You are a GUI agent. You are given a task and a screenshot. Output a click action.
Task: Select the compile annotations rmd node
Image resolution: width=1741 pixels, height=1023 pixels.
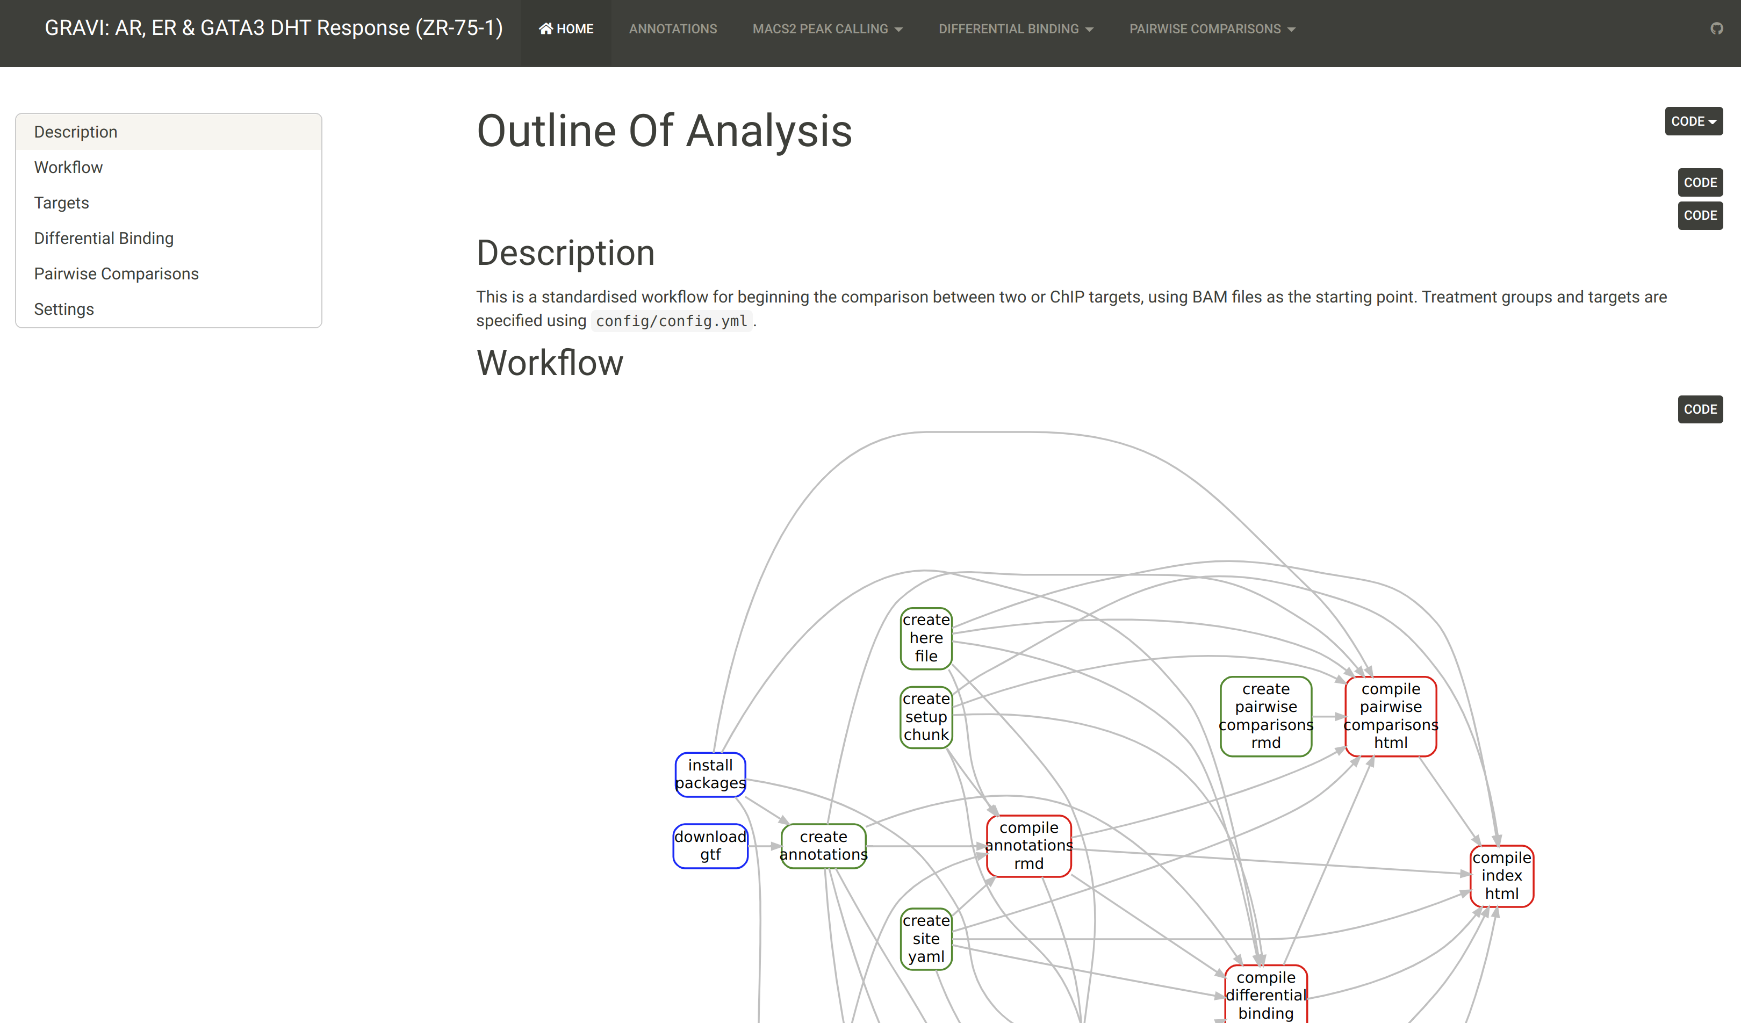click(1028, 846)
